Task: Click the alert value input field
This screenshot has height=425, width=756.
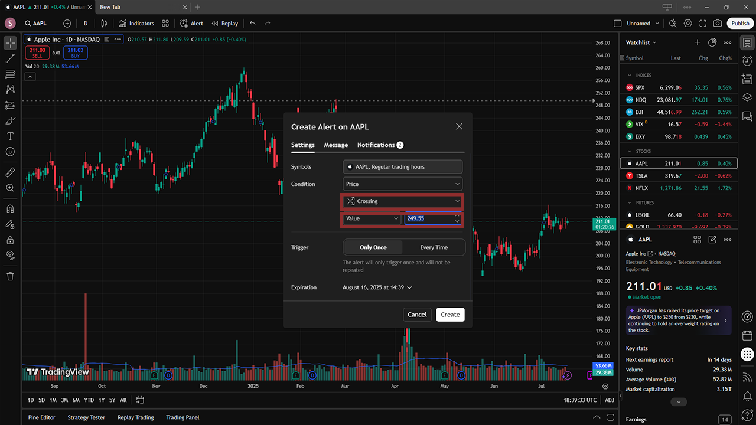Action: click(428, 218)
